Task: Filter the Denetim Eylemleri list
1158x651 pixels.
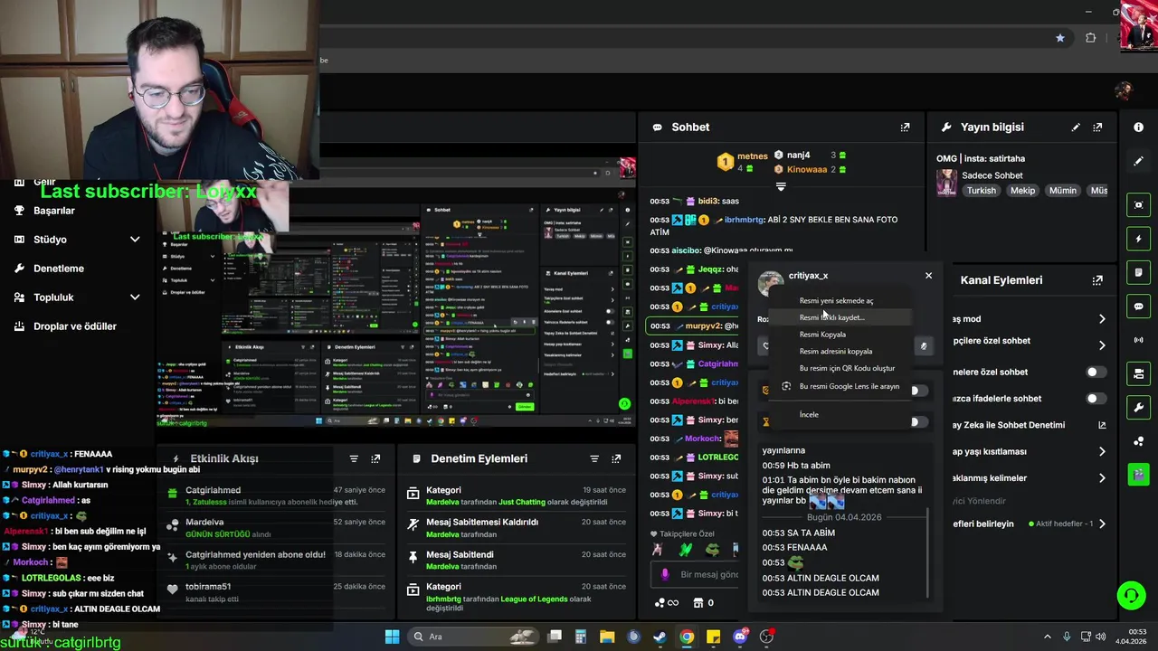Action: click(594, 458)
